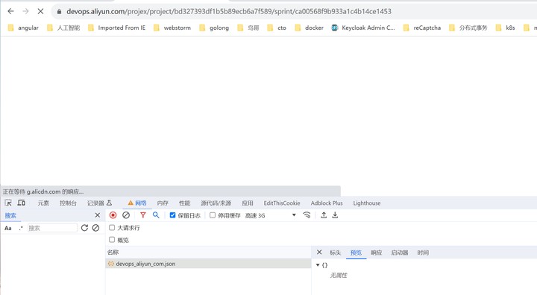Image resolution: width=537 pixels, height=295 pixels.
Task: Open the 分布式事务 bookmark folder
Action: point(468,28)
